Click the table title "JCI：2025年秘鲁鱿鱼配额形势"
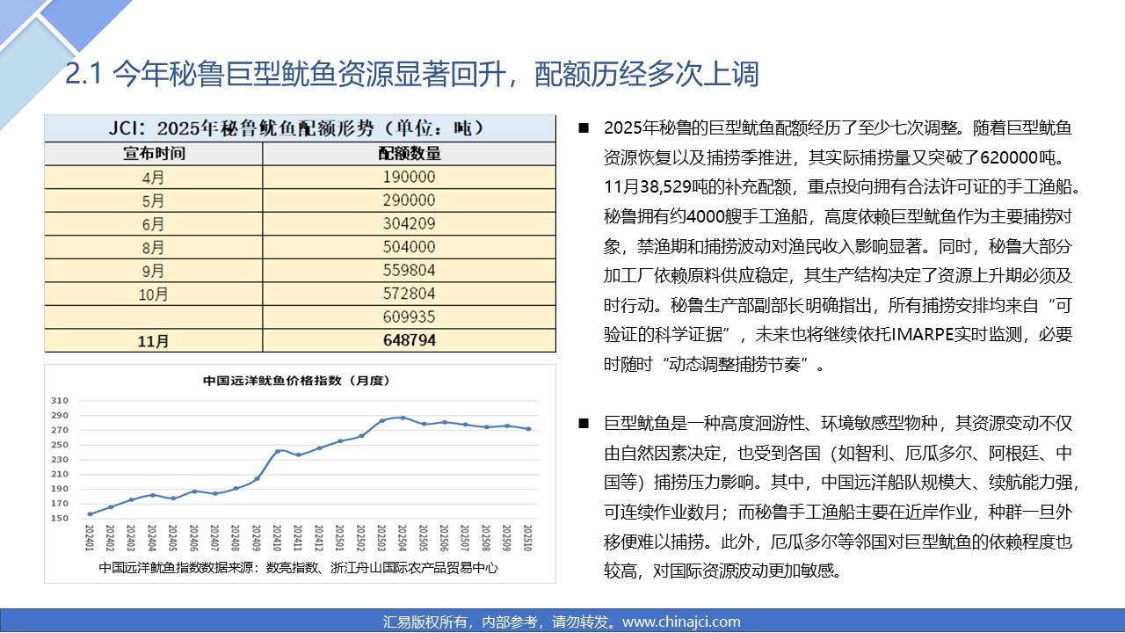This screenshot has height=633, width=1125. pos(300,127)
